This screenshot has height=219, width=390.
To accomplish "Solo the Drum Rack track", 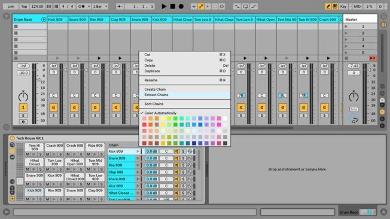I will click(x=23, y=115).
